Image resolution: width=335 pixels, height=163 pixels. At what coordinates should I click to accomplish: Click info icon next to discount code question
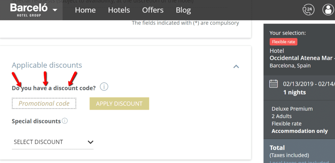click(x=104, y=87)
